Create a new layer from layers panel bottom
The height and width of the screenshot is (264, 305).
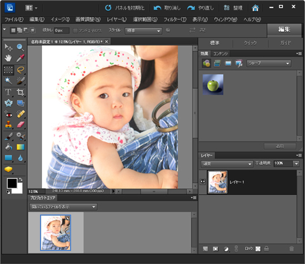205,249
